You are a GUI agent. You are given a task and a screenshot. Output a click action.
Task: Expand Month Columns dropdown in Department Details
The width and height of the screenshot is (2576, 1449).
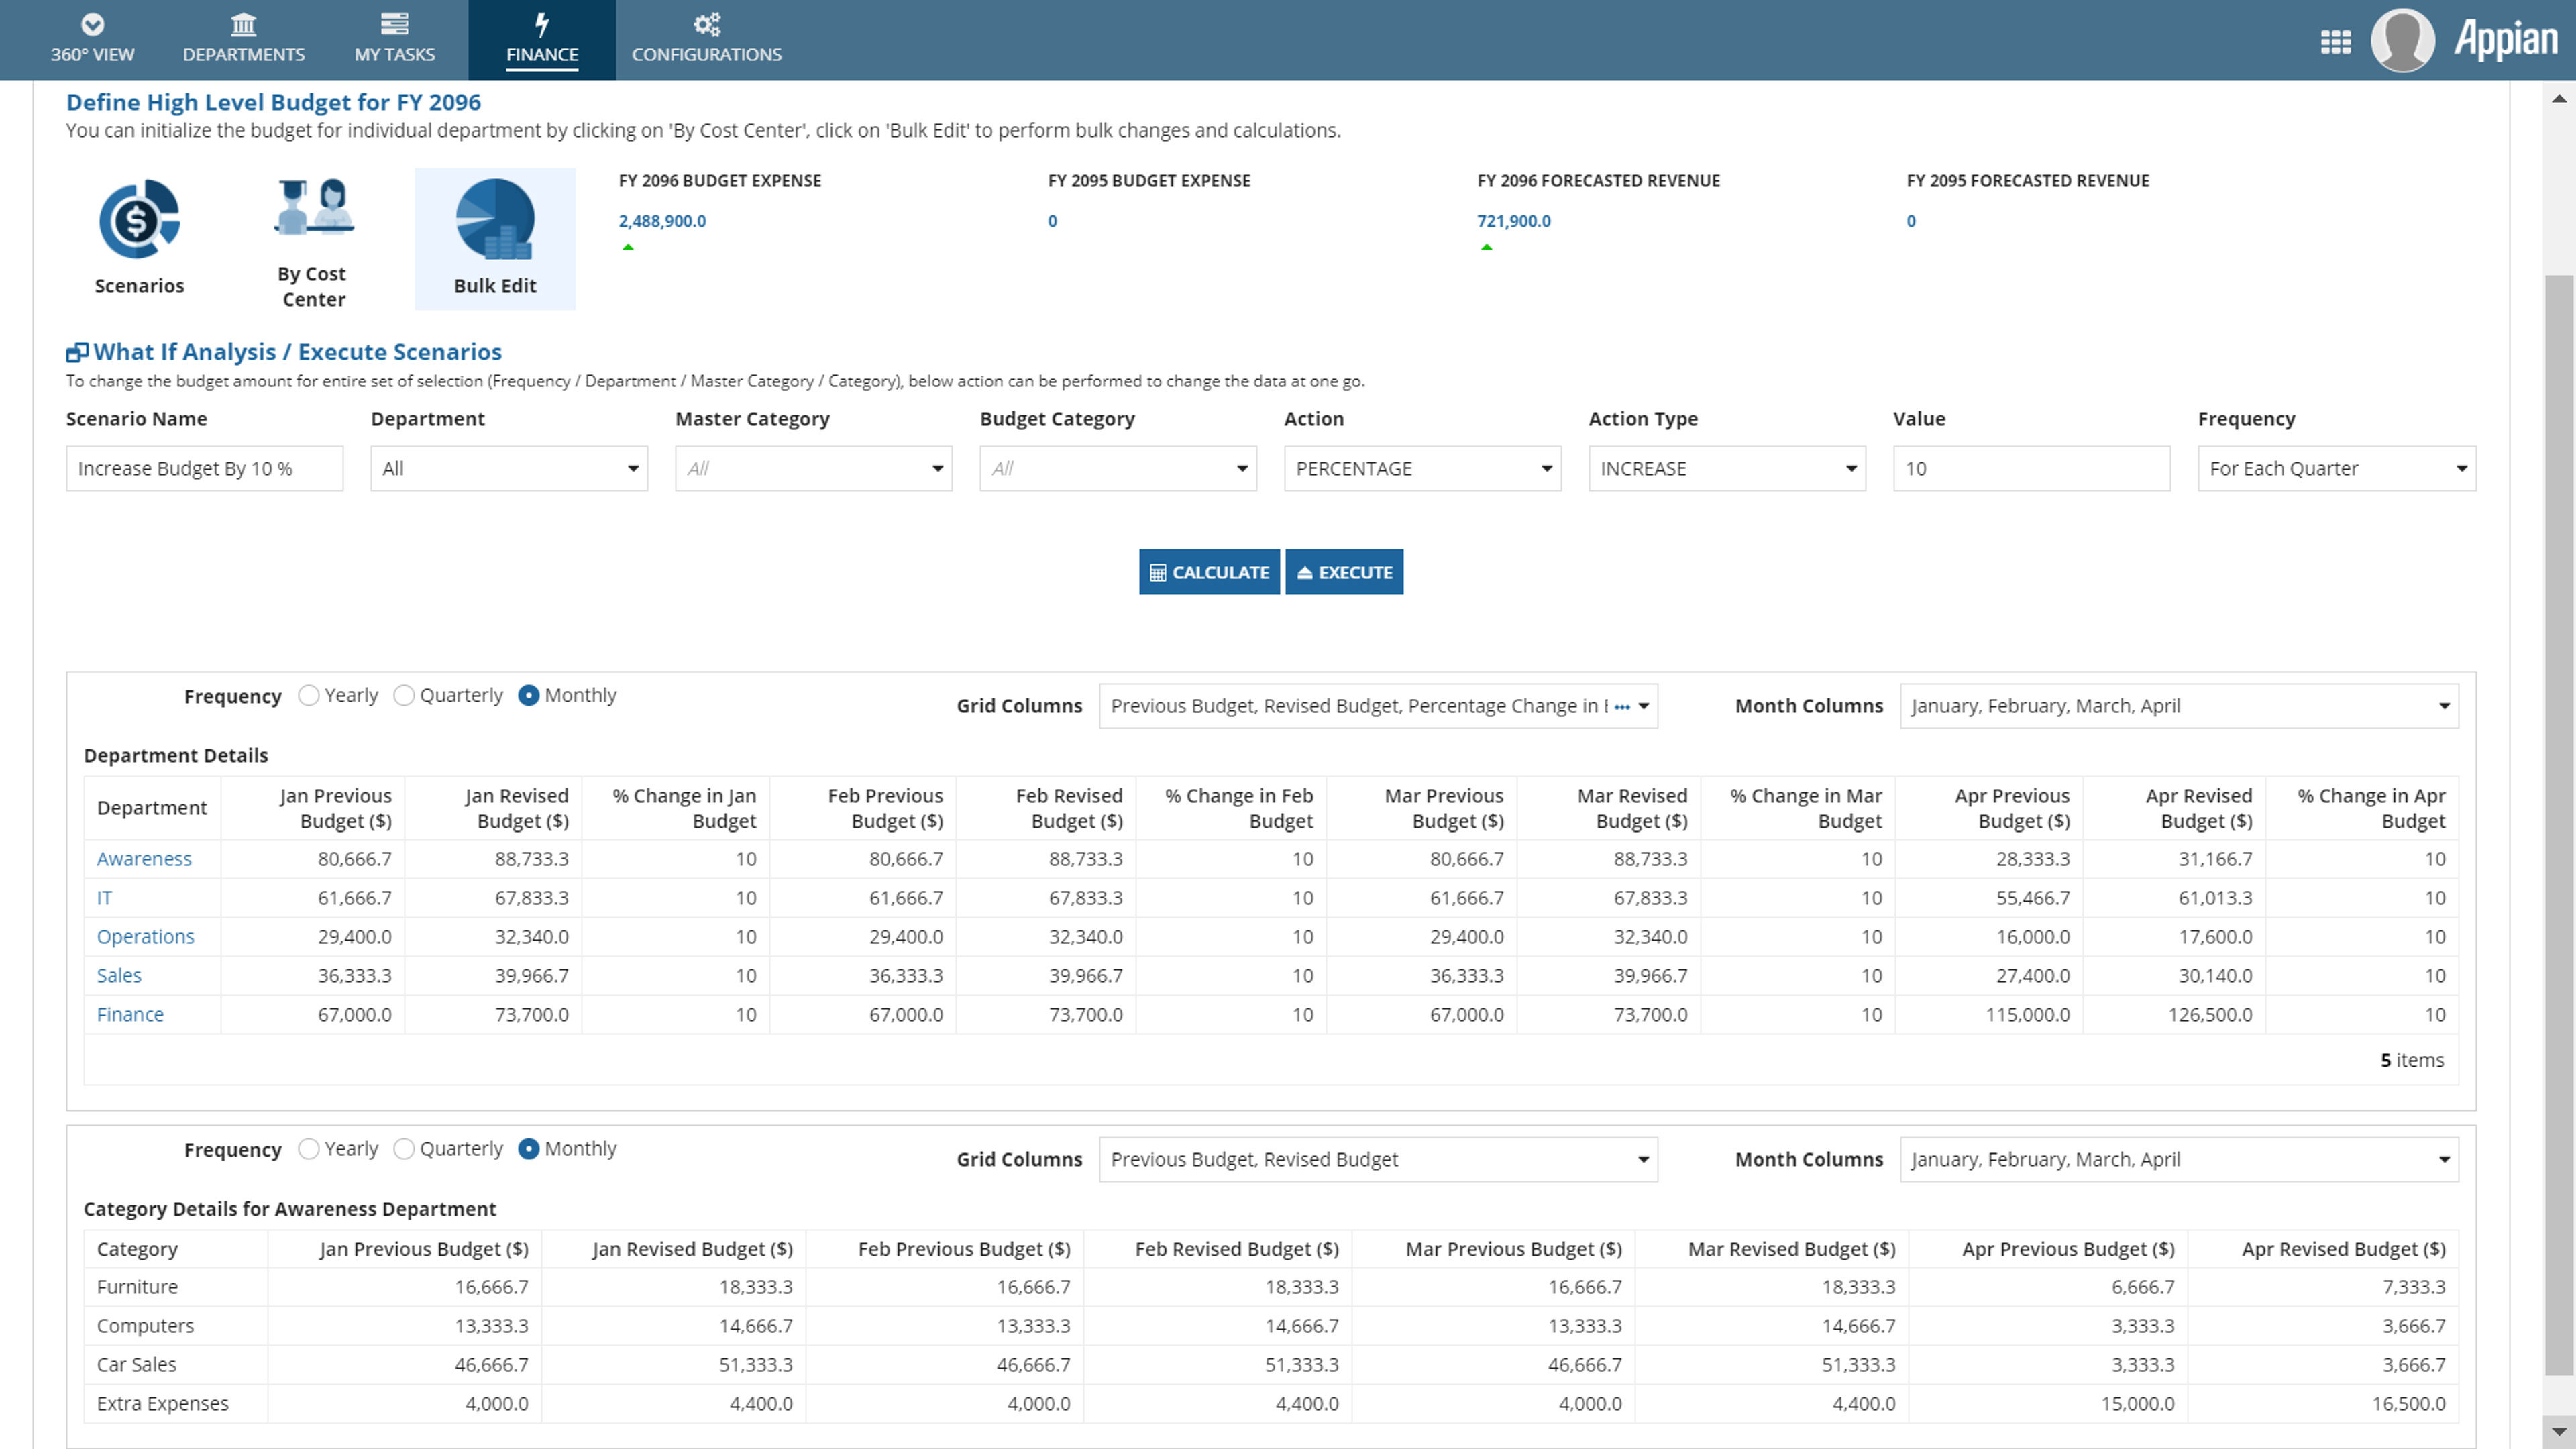pyautogui.click(x=2179, y=706)
